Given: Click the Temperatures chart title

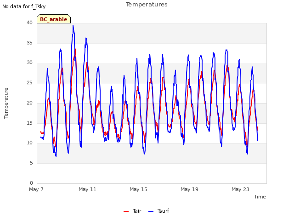Looking at the screenshot, I should pyautogui.click(x=147, y=5).
